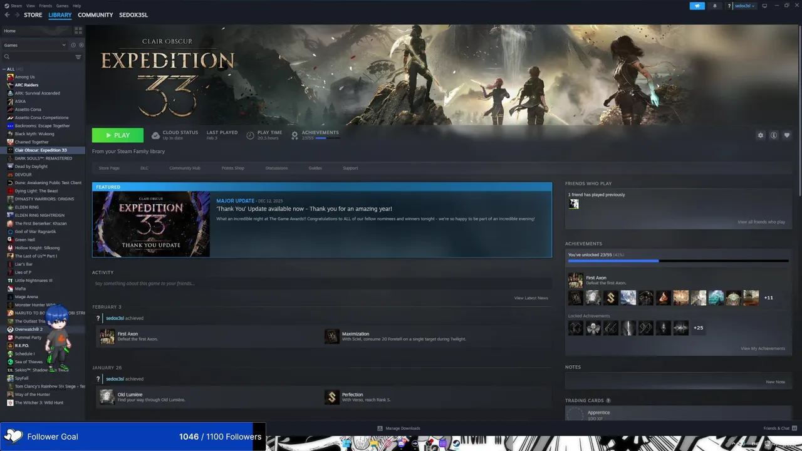Screen dimensions: 802x451
Task: Click the Old Lumière achievement icon
Action: click(x=107, y=397)
